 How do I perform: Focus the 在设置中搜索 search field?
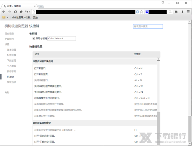pos(148,27)
